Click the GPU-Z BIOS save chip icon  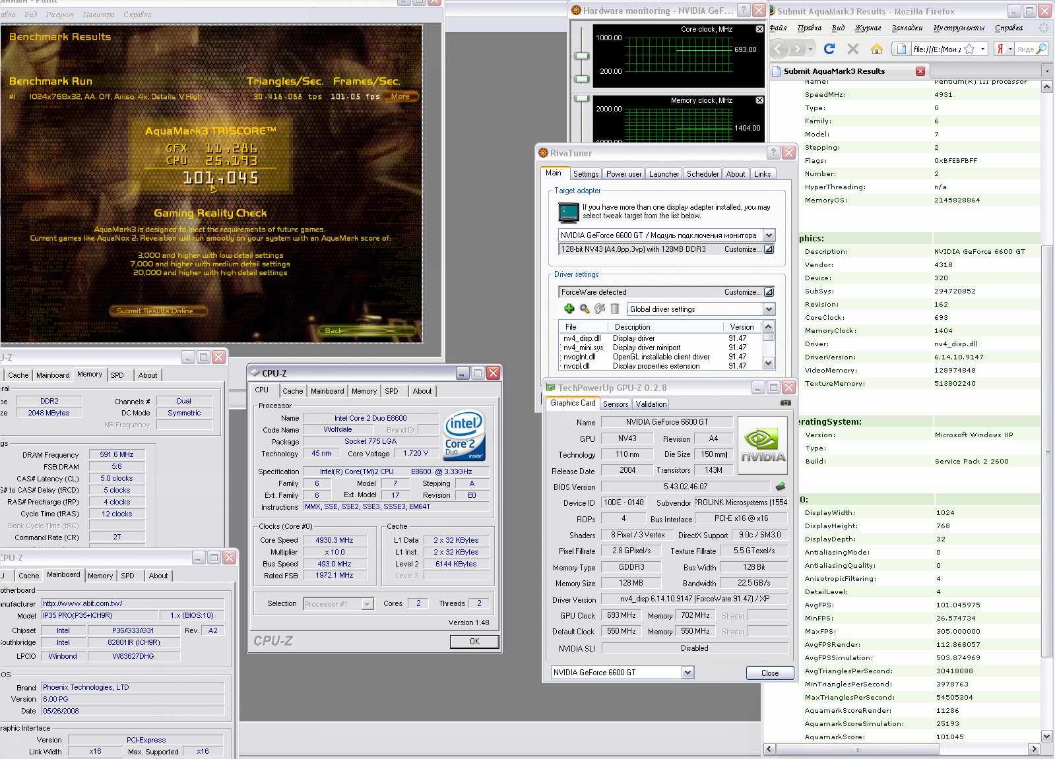pyautogui.click(x=781, y=487)
